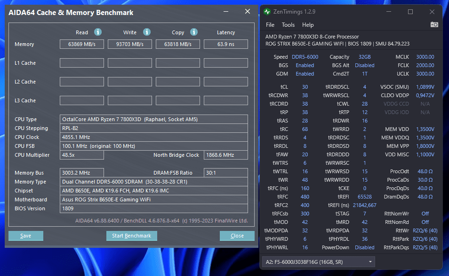This screenshot has width=449, height=276.
Task: Click the Memory Write 93703 MB/s field
Action: 130,44
